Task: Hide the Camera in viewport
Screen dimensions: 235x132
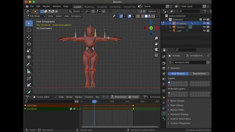Action: (x=204, y=27)
